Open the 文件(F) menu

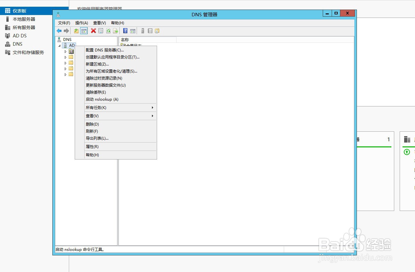(x=64, y=23)
